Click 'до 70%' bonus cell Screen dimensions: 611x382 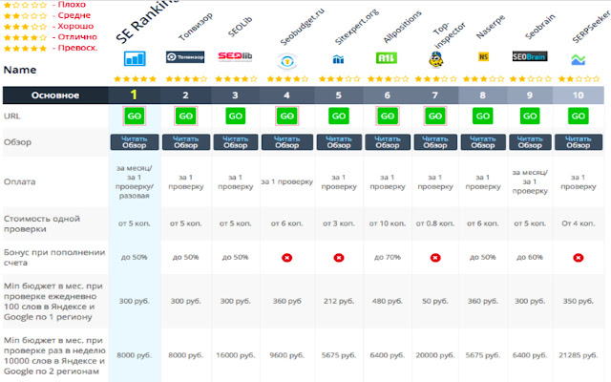pyautogui.click(x=388, y=257)
